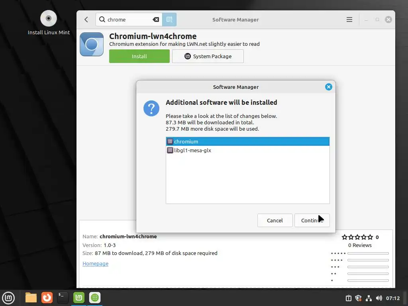Open the Software Manager hamburger menu
Viewport: 408px width, 306px height.
click(349, 20)
